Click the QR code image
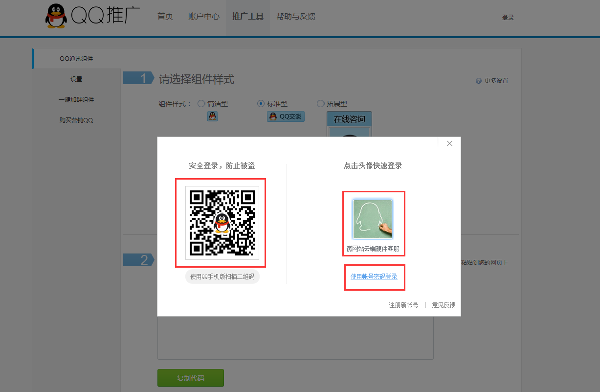 [x=222, y=223]
